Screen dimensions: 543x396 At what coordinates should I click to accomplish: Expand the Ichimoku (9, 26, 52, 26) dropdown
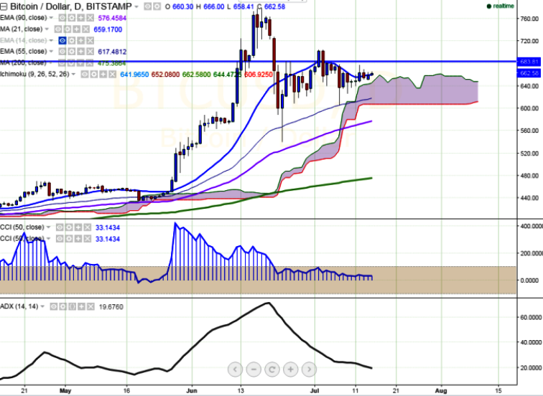pos(73,75)
